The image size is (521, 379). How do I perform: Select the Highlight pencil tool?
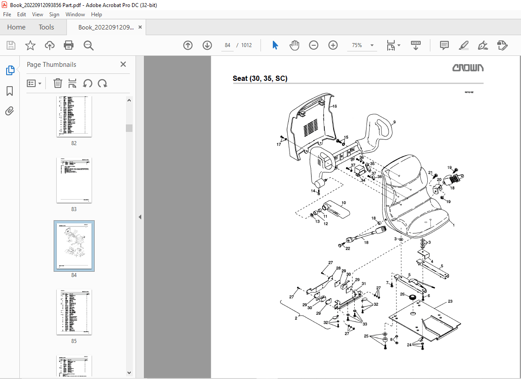[463, 45]
